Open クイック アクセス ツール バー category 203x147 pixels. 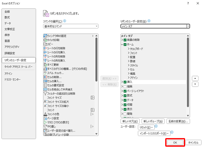click(18, 67)
